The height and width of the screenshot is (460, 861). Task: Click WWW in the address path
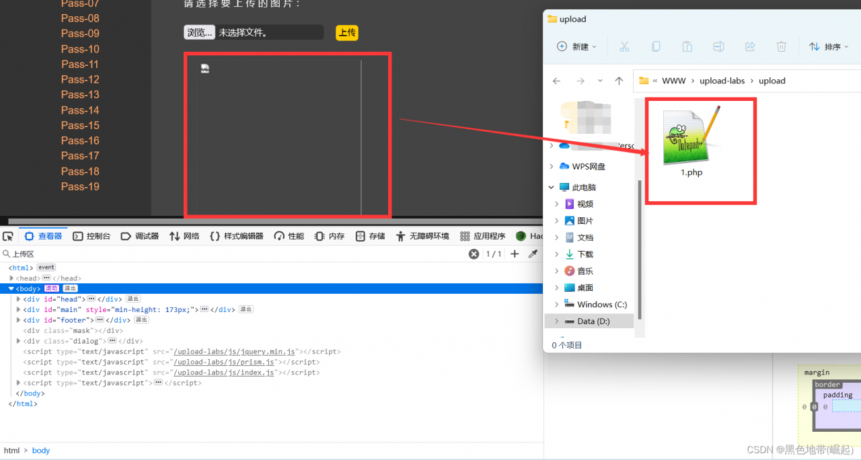click(x=674, y=81)
